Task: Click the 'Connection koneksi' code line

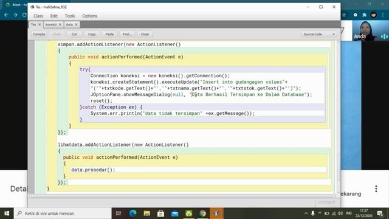Action: coord(160,75)
